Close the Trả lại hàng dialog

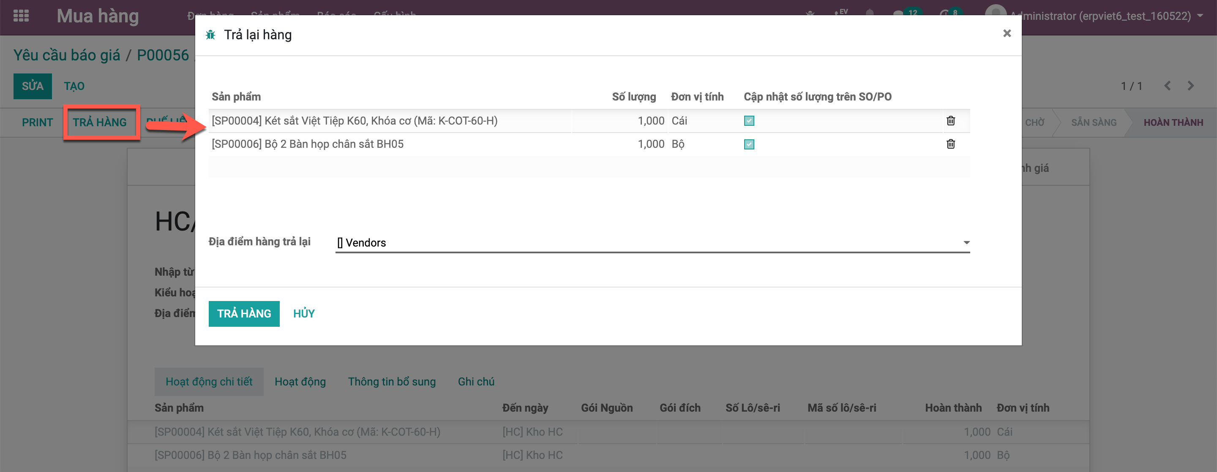1007,33
